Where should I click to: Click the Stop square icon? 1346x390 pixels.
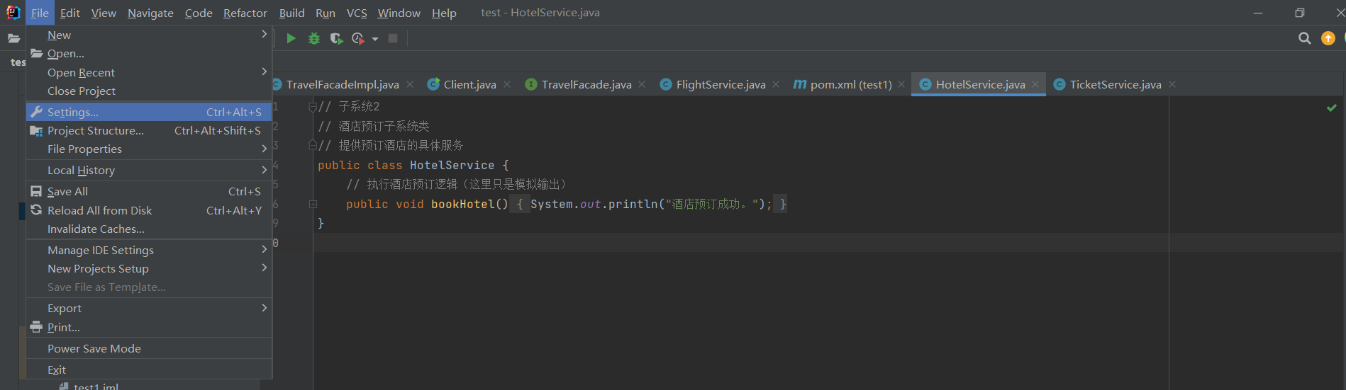[x=393, y=38]
